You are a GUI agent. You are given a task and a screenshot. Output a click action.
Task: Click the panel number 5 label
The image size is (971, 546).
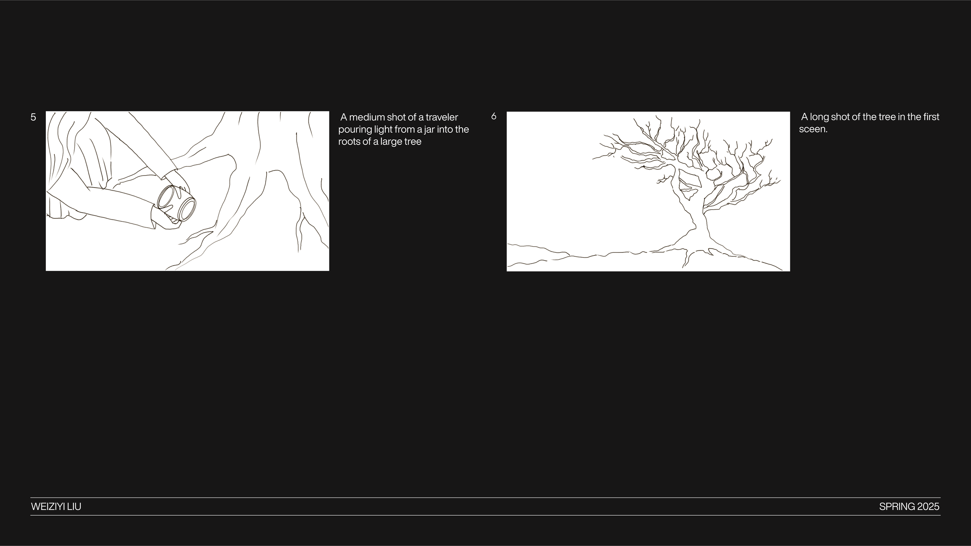click(x=33, y=117)
